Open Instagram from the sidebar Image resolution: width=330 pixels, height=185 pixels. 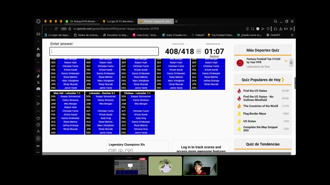coord(38,70)
